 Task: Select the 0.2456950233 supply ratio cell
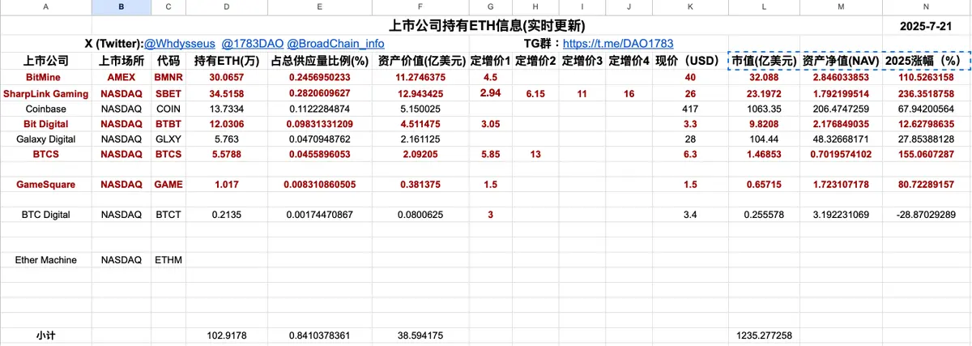pos(320,78)
